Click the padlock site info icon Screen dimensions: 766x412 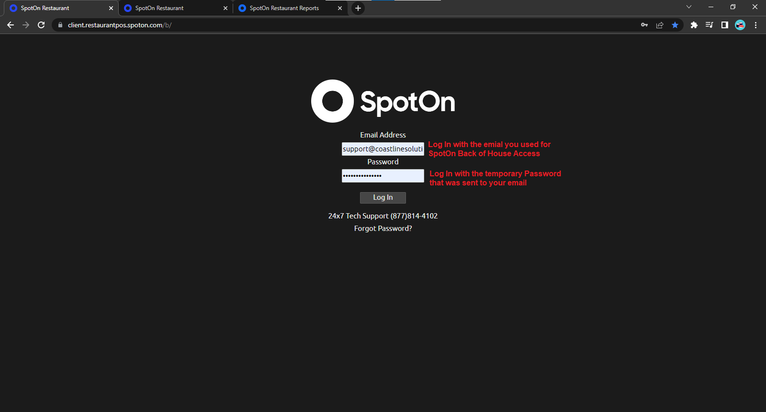pos(60,25)
